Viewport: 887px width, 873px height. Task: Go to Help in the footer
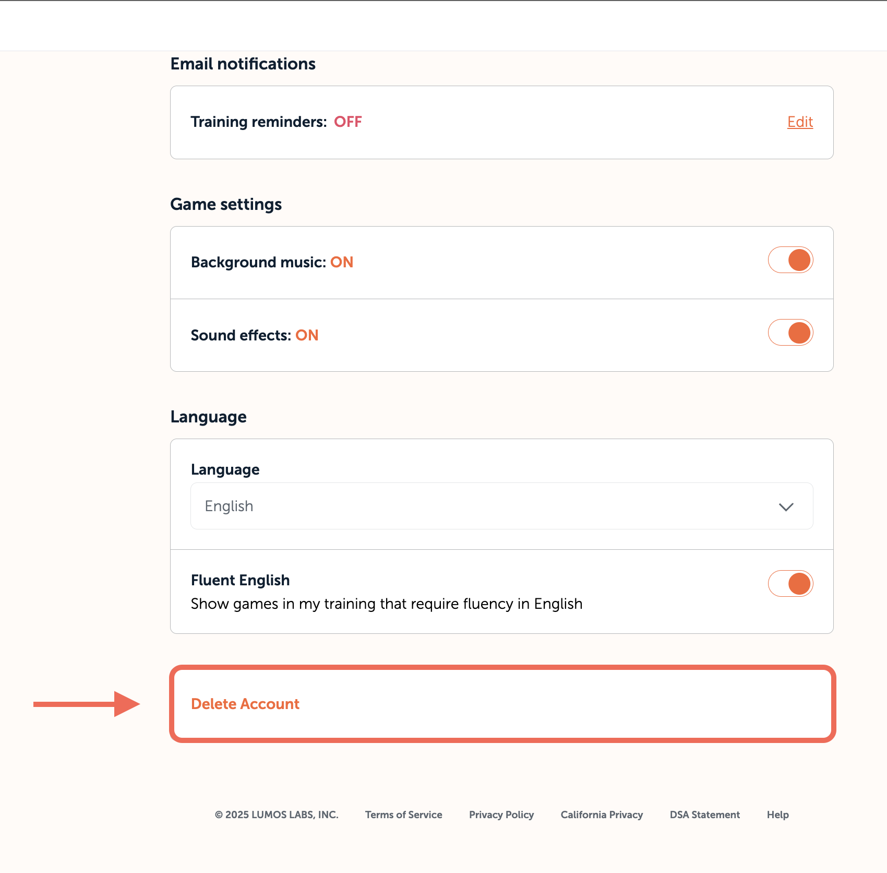[777, 815]
